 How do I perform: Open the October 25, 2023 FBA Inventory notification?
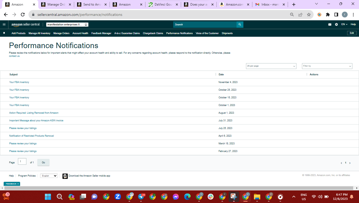tap(19, 90)
